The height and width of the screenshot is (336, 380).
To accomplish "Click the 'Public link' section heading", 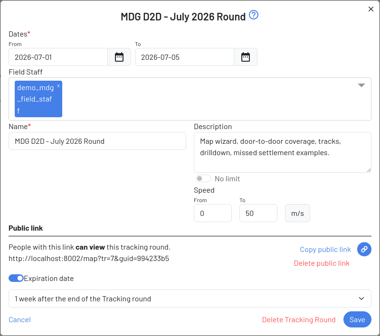I will (26, 228).
